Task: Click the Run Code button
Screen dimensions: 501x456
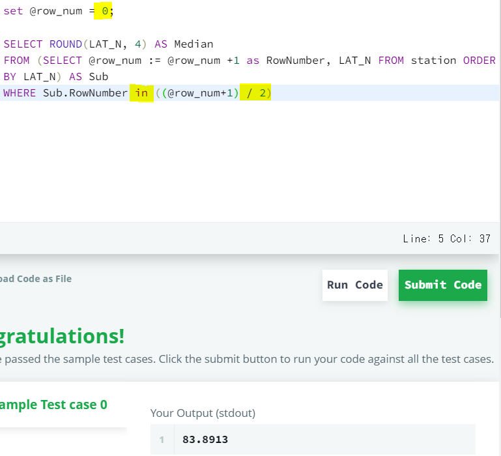Action: 354,285
